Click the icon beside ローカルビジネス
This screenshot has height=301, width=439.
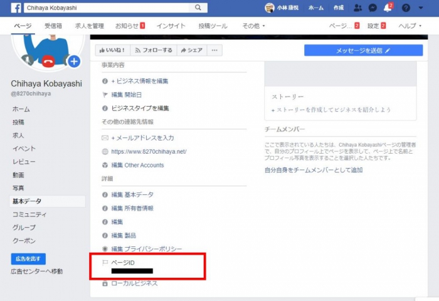(105, 283)
